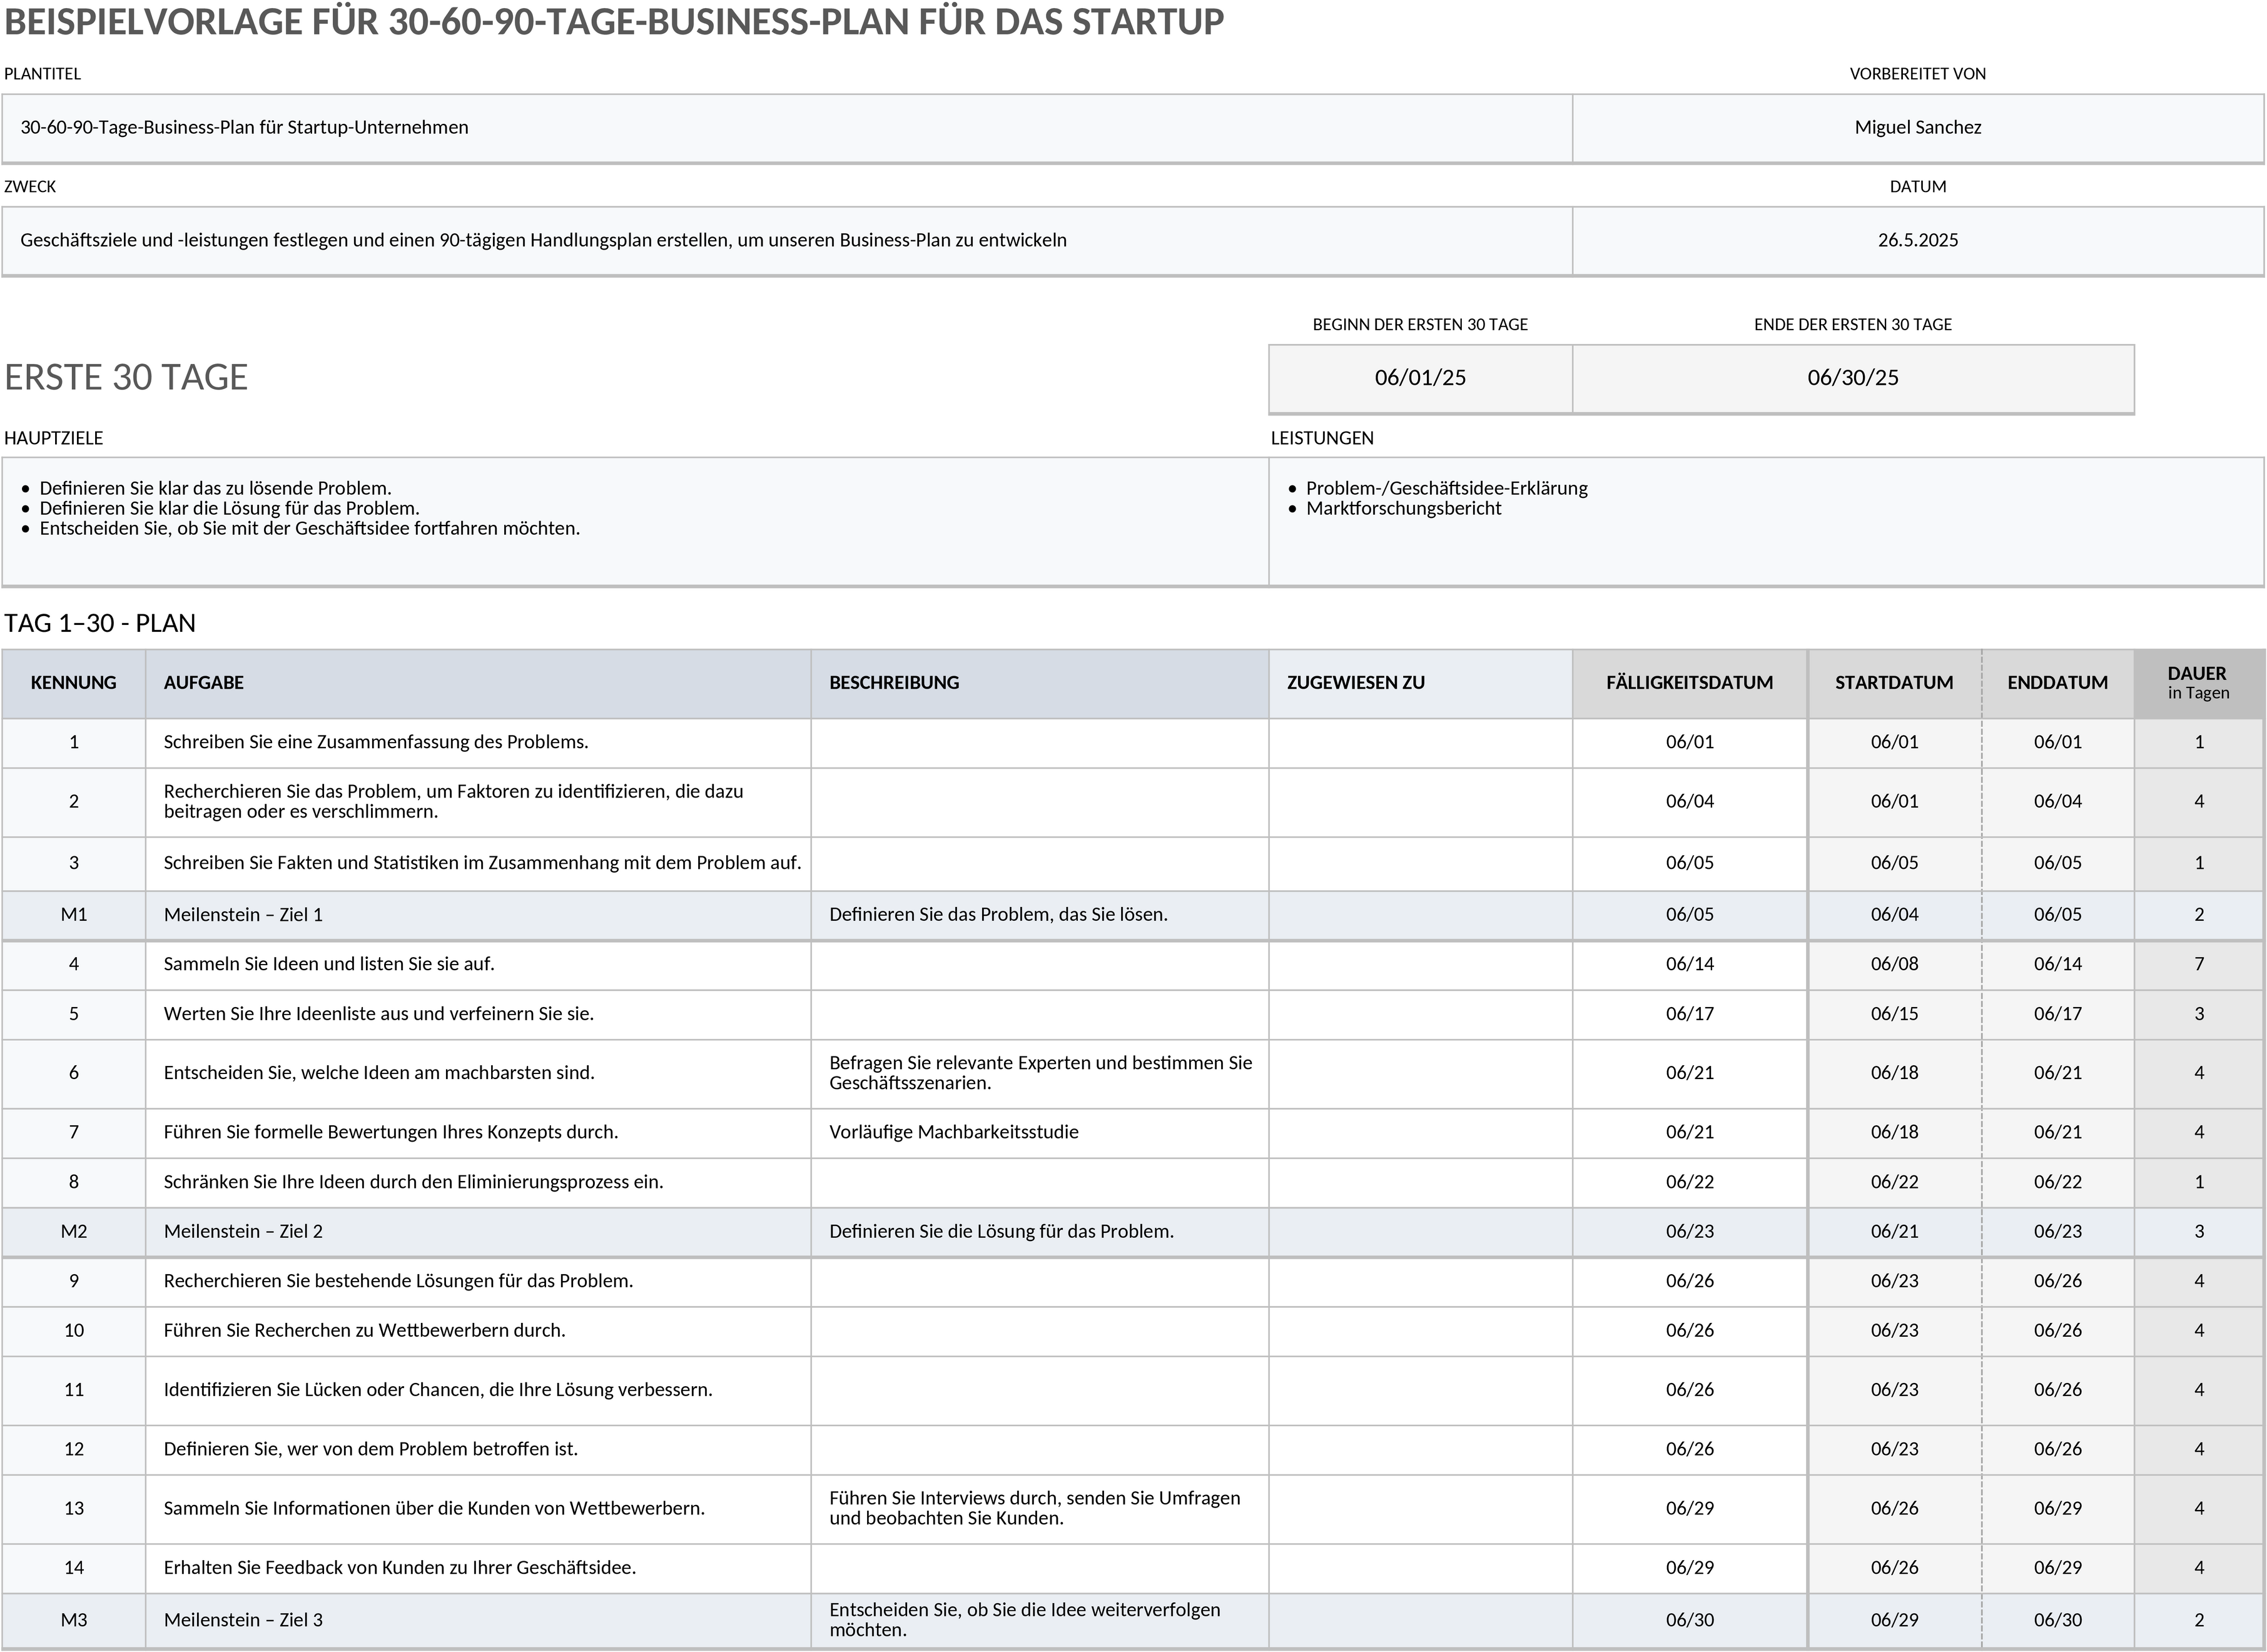The image size is (2267, 1652).
Task: Click the end date 06/30 in the M3 row
Action: 2057,1620
